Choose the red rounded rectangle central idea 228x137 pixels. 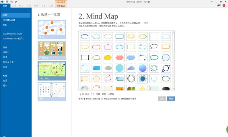pyautogui.click(x=97, y=47)
